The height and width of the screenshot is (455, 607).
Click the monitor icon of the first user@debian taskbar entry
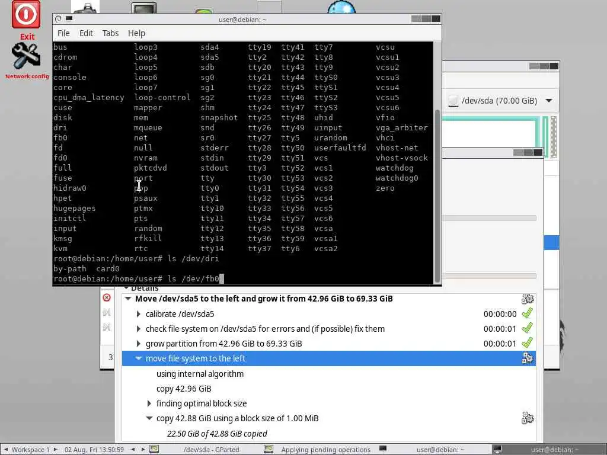383,449
